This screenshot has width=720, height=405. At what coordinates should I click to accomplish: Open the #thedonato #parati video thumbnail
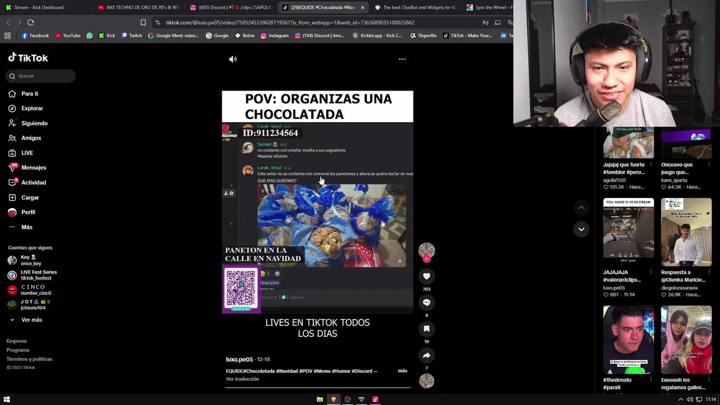628,340
